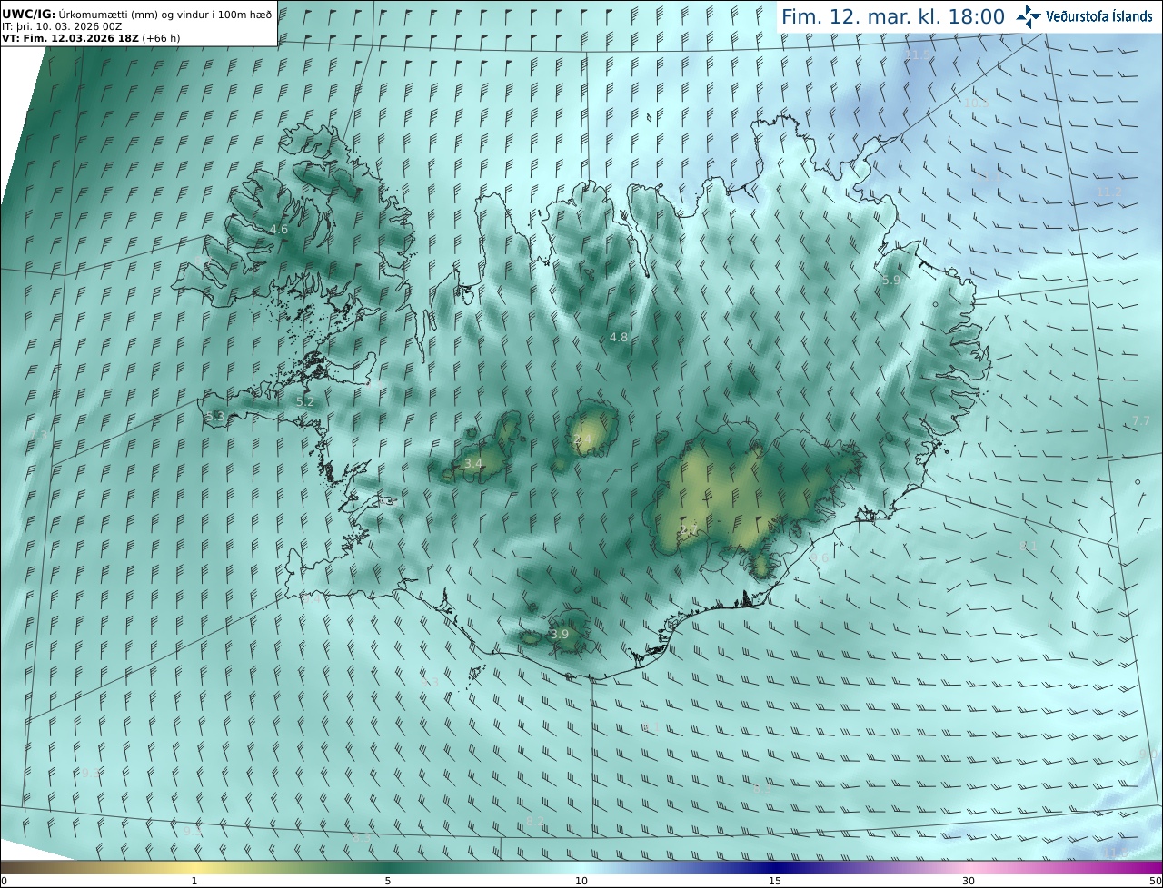
Task: Click the 11.5 value below the date header
Action: 919,55
